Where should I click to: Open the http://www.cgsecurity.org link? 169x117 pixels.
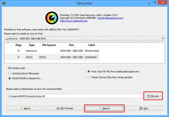coord(74,21)
